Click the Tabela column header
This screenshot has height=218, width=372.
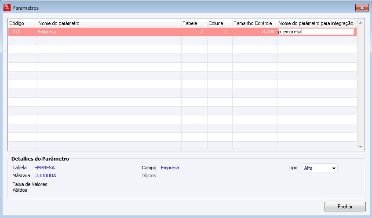pyautogui.click(x=194, y=23)
